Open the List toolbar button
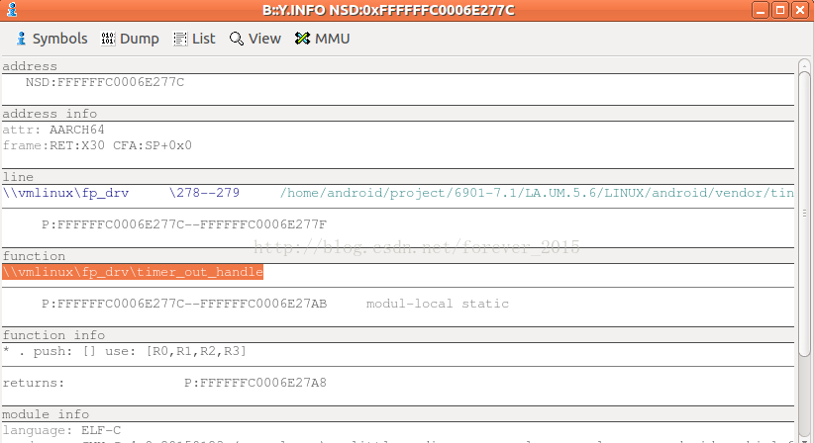The height and width of the screenshot is (443, 814). pos(194,39)
